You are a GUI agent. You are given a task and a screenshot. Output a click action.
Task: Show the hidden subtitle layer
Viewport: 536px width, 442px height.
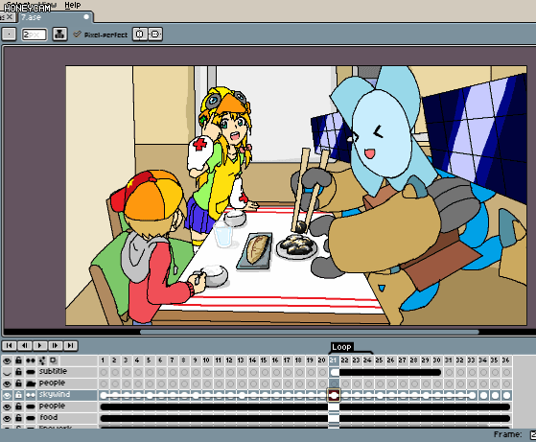(x=7, y=372)
